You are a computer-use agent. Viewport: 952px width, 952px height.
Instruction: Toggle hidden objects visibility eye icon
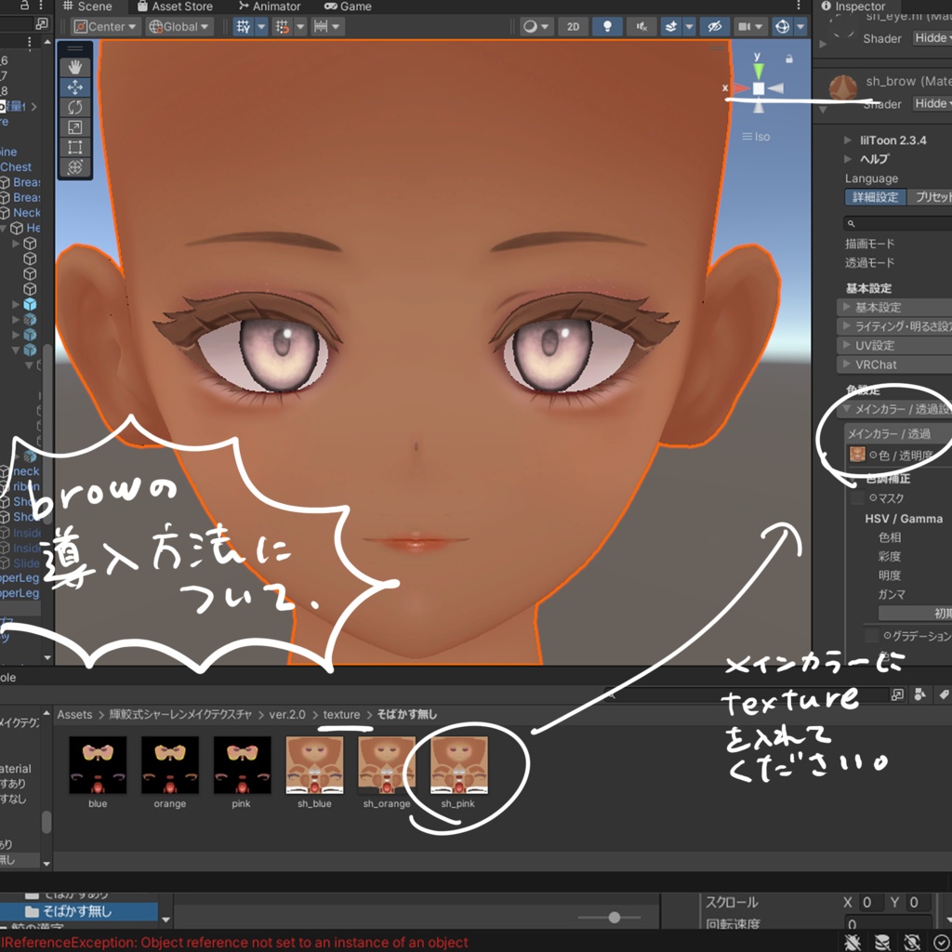(715, 27)
